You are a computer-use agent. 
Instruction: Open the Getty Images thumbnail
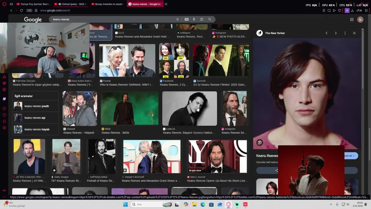click(66, 156)
